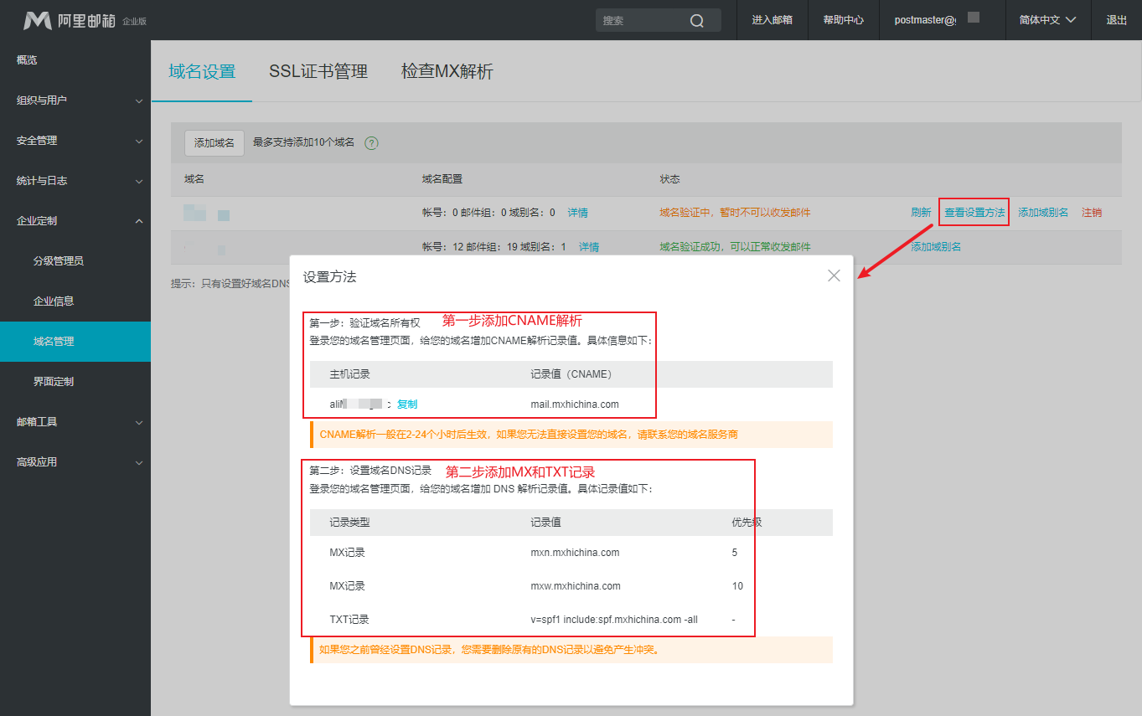Screen dimensions: 1142x716
Task: Click the 域名配置 column header
Action: coord(442,179)
